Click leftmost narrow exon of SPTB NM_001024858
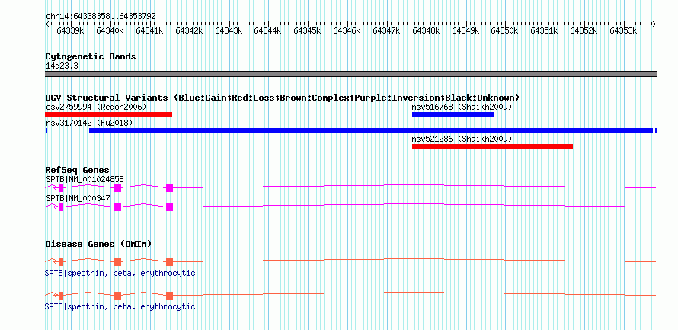This screenshot has width=678, height=330. [62, 188]
